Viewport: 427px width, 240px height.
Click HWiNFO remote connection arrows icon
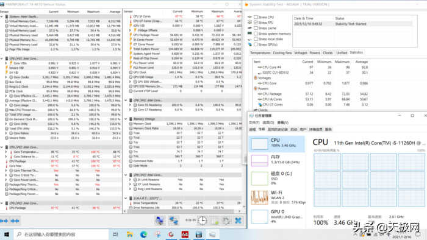pos(173,221)
